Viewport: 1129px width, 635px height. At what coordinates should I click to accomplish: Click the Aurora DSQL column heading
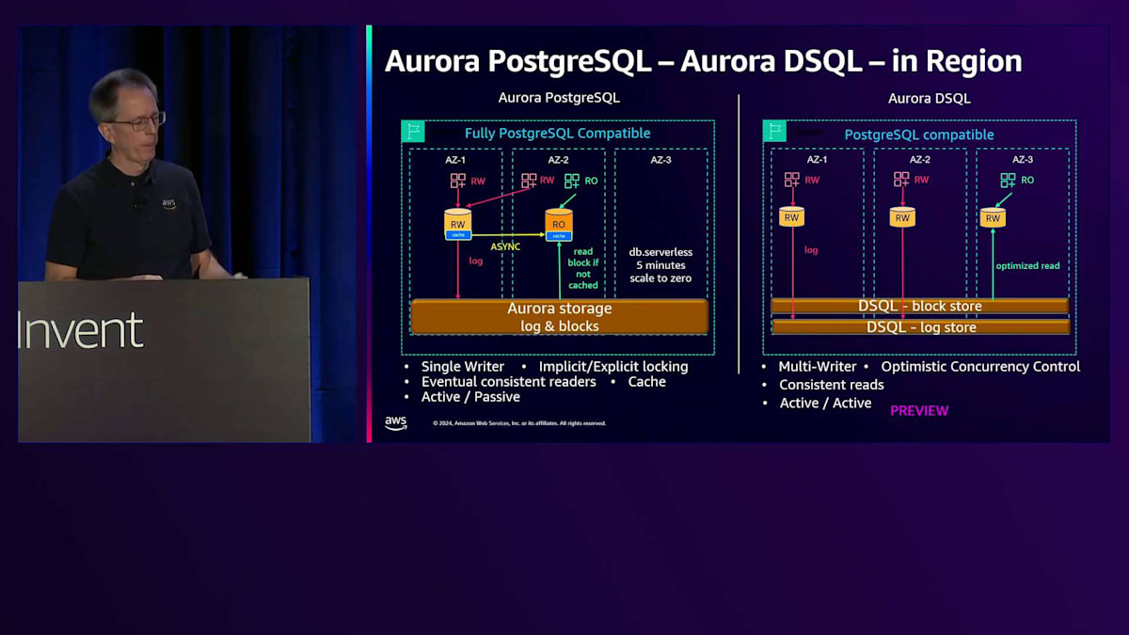tap(929, 98)
